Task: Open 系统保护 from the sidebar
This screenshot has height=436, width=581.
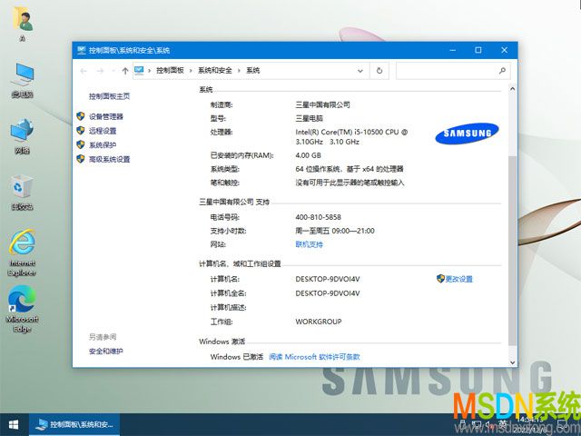Action: click(103, 145)
